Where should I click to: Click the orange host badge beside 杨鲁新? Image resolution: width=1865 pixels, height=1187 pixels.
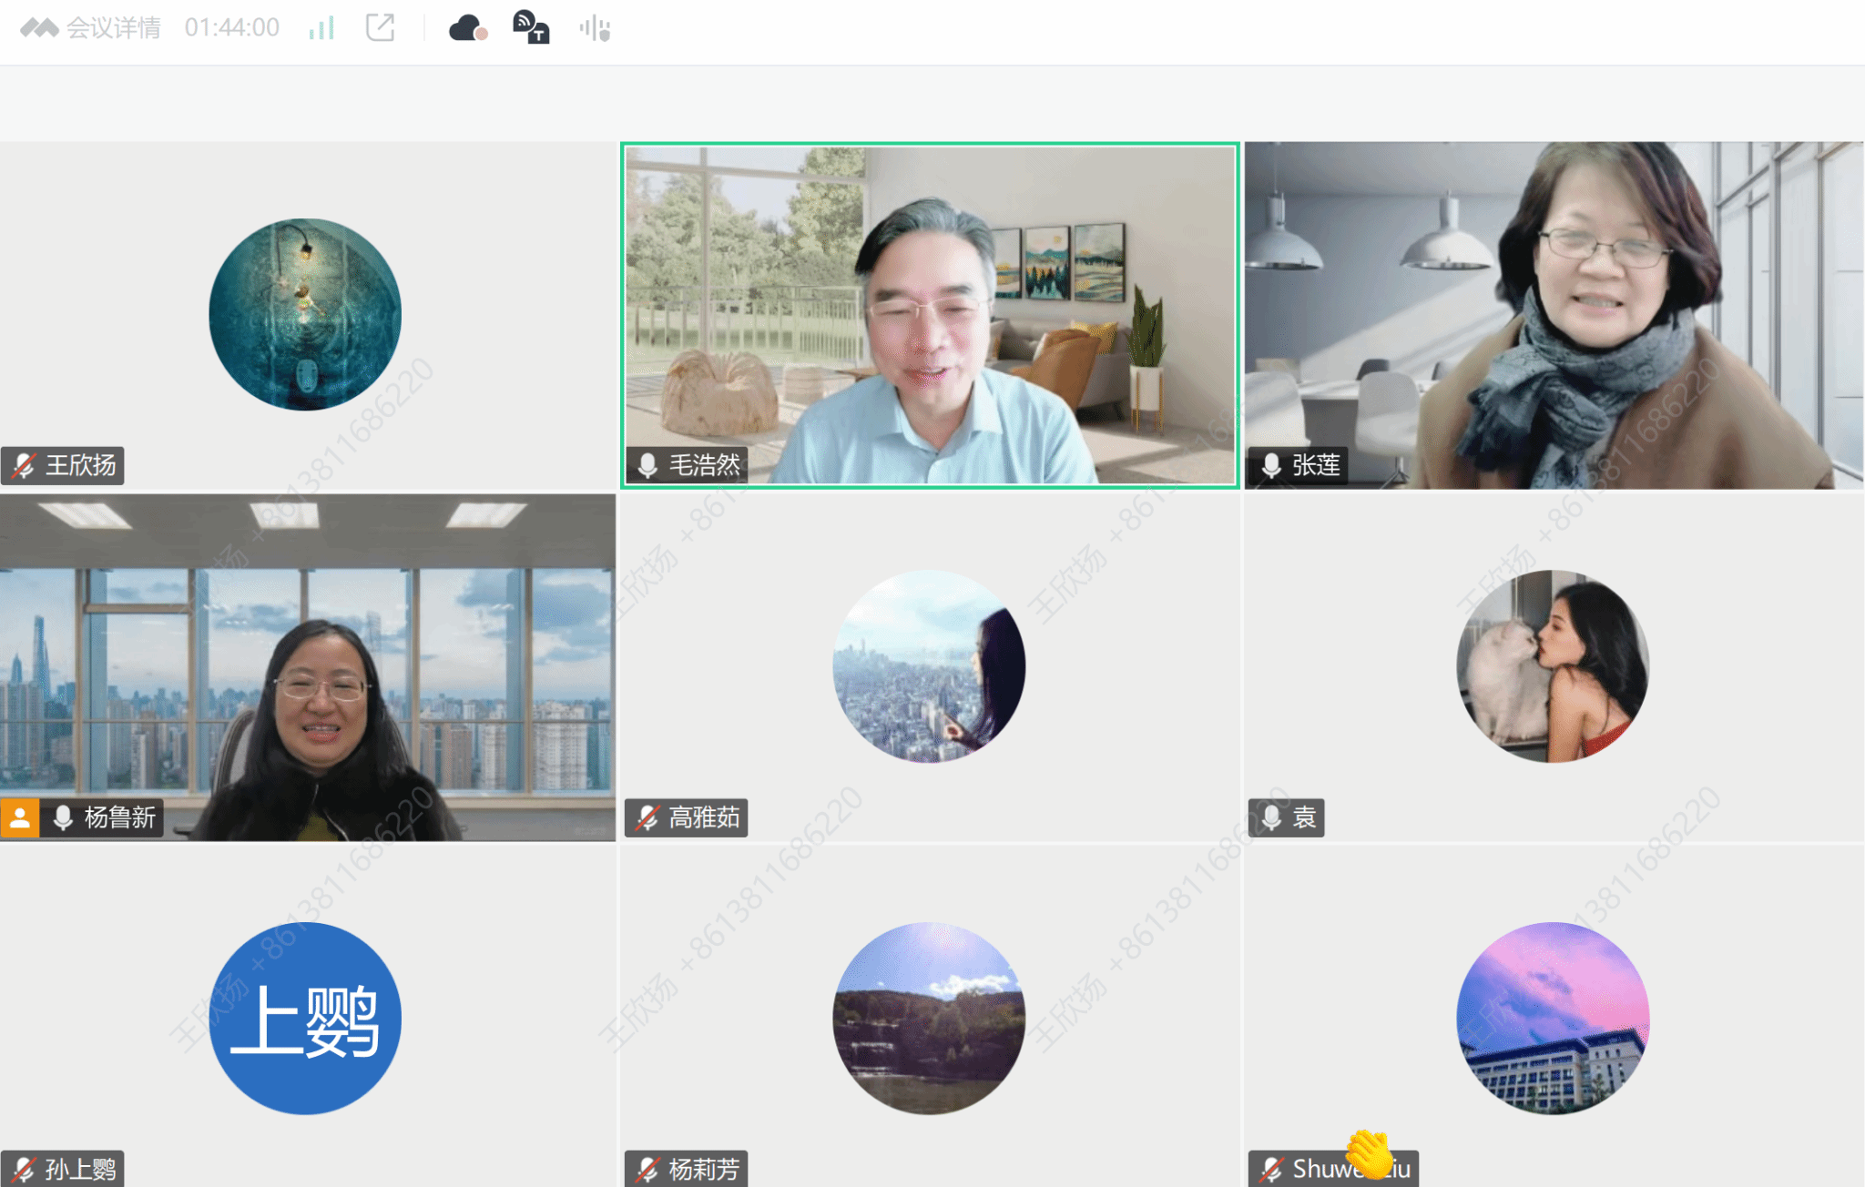pos(19,817)
